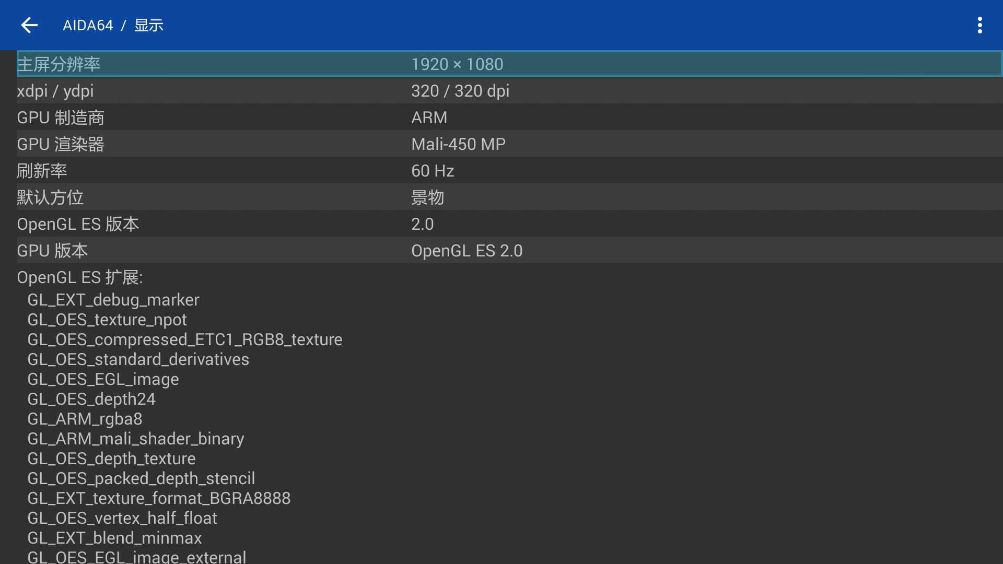
Task: Select the GPU 制造商 row label
Action: click(x=61, y=118)
